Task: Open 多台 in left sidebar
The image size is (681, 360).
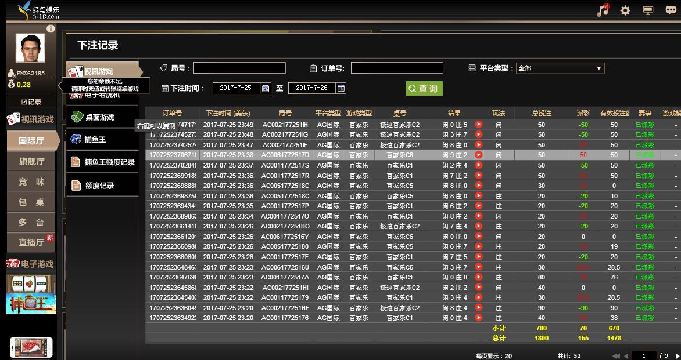Action: (31, 222)
